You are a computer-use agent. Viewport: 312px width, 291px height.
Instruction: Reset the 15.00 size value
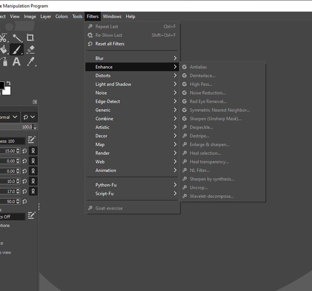click(25, 151)
